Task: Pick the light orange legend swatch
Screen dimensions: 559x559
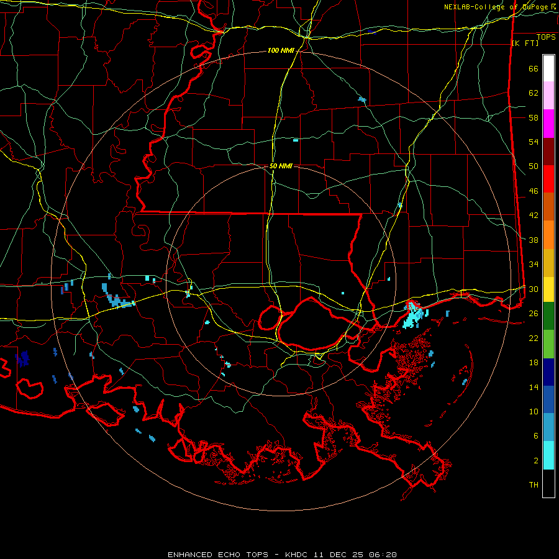Action: click(x=548, y=235)
